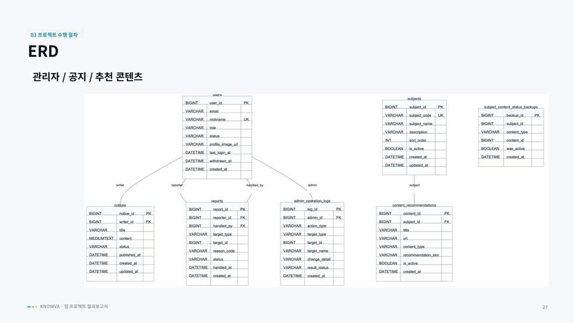Click the UK marker next to nickname
The image size is (574, 323).
click(246, 120)
